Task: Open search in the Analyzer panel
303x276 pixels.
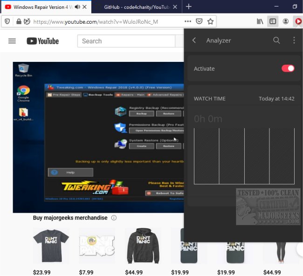Action: click(276, 40)
